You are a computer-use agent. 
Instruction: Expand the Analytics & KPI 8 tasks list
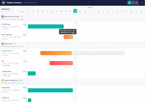tap(6, 55)
